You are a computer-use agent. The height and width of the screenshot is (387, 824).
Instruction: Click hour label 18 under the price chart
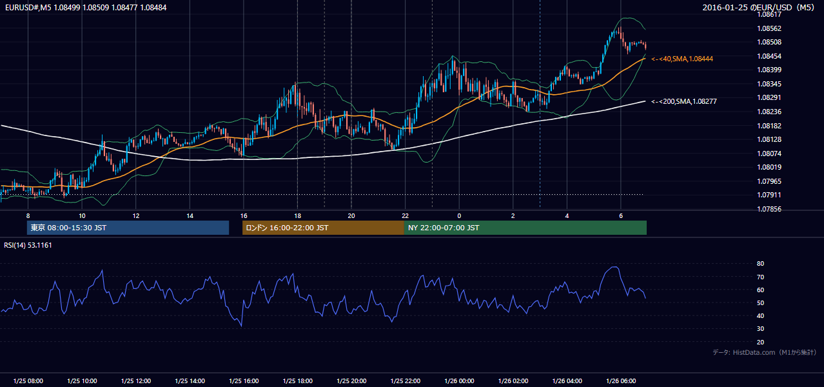297,215
